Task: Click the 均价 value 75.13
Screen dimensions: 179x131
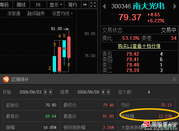Action: click(x=166, y=105)
